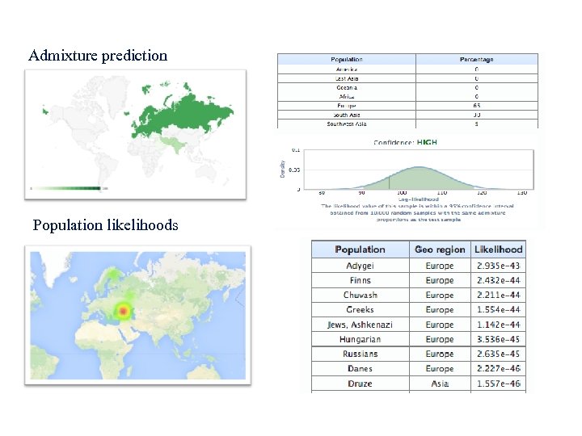
Task: Click the 2.635e-45 likelihood value
Action: (499, 354)
